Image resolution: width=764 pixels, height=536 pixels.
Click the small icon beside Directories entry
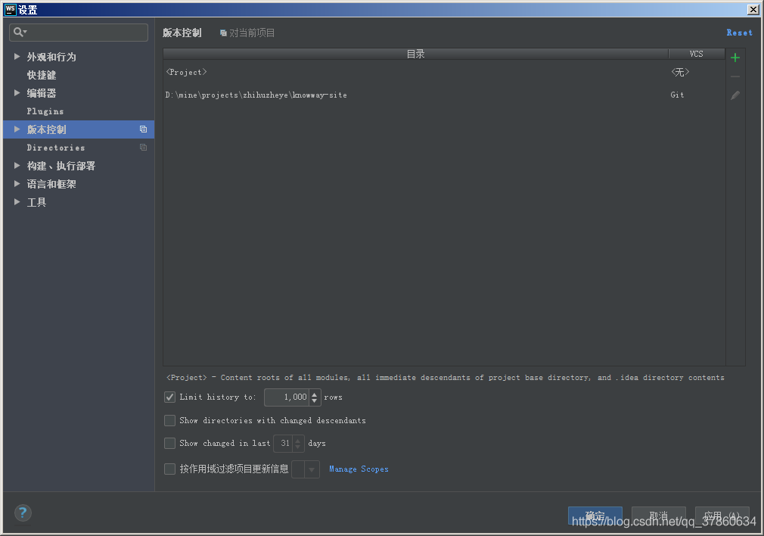(143, 148)
